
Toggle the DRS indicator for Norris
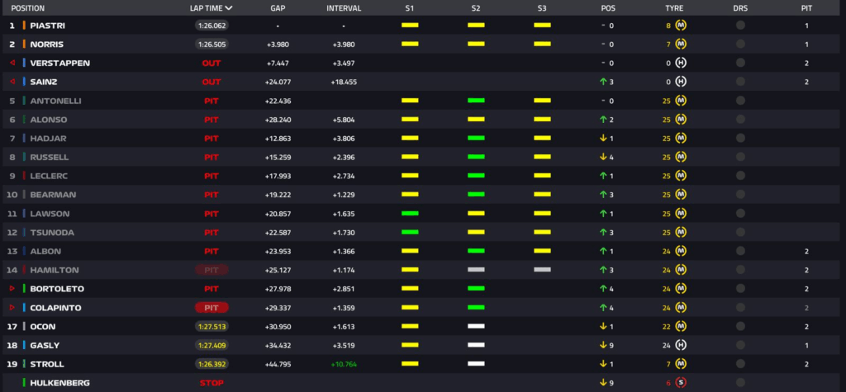point(740,45)
